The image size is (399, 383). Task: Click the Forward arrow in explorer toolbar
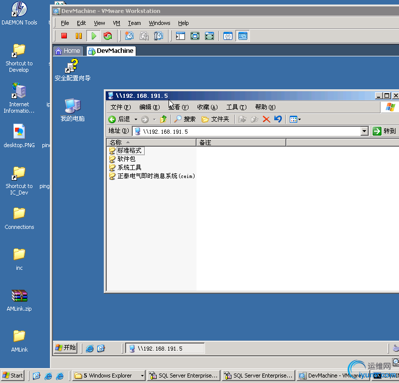(x=145, y=119)
